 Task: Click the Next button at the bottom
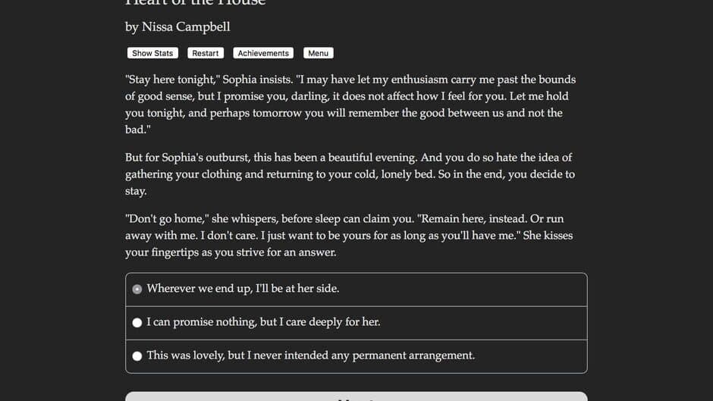[356, 397]
